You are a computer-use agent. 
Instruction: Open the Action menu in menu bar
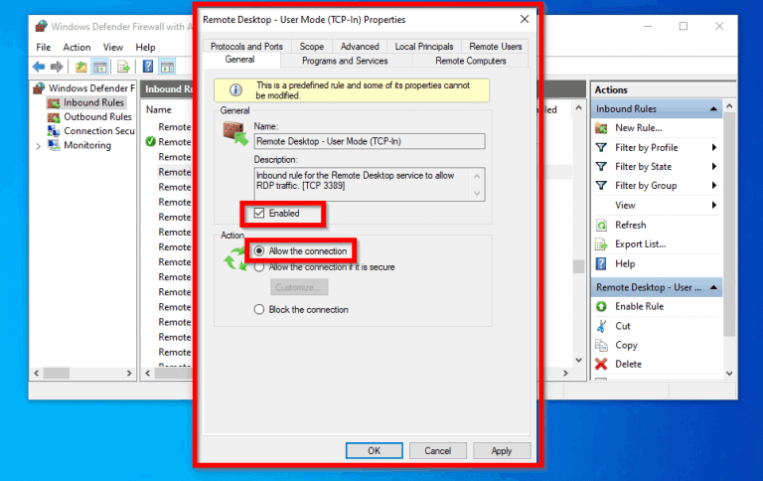coord(76,47)
